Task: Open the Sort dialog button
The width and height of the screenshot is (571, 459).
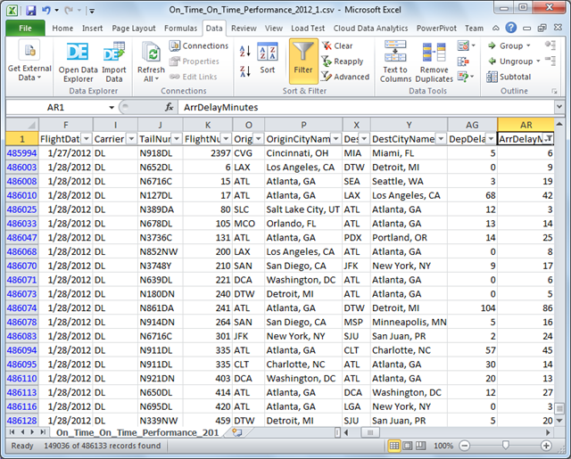Action: pyautogui.click(x=268, y=60)
